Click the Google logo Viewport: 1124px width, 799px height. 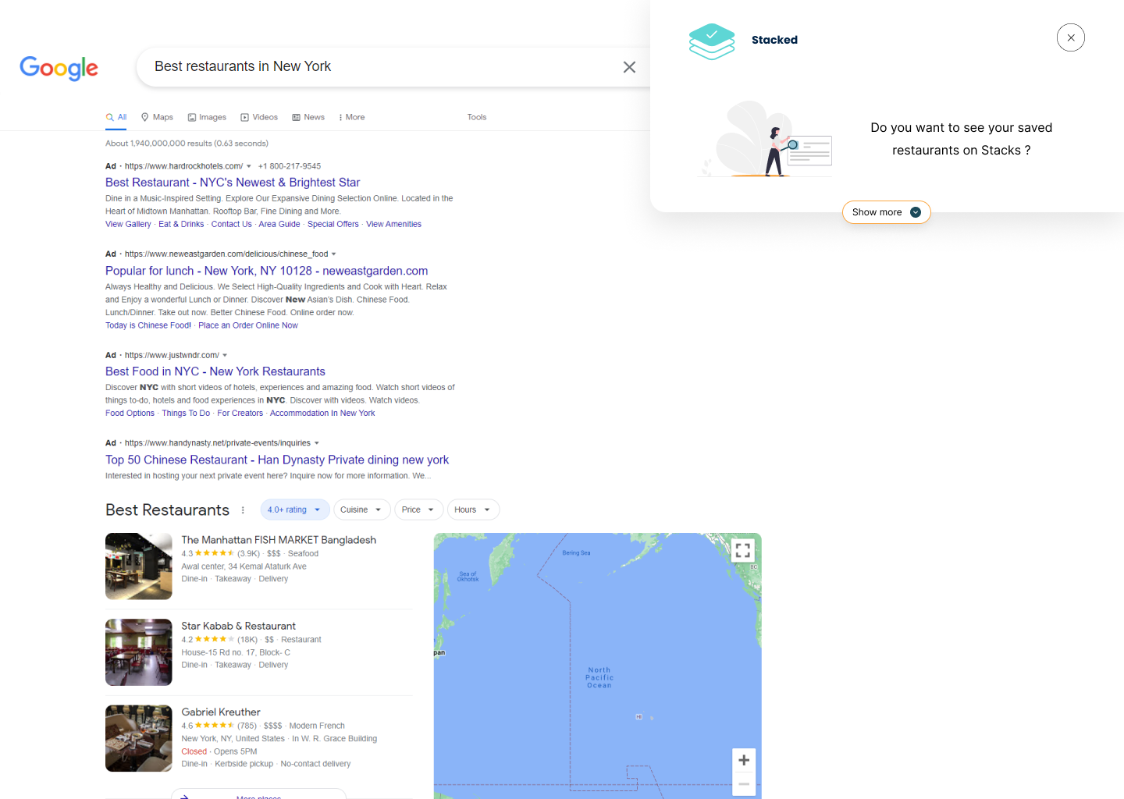tap(59, 68)
